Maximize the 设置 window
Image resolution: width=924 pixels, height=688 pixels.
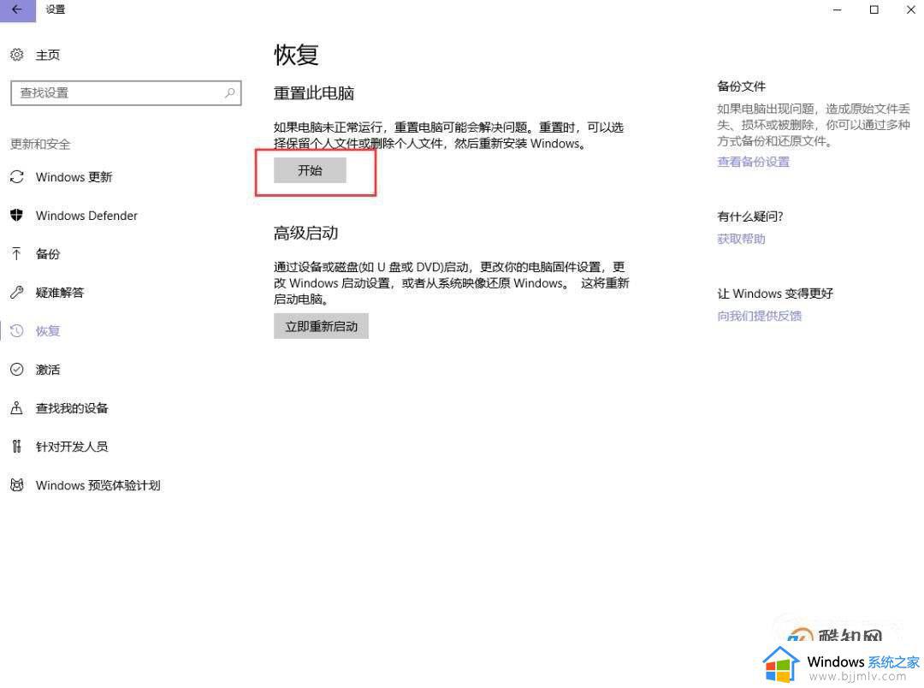pyautogui.click(x=874, y=10)
